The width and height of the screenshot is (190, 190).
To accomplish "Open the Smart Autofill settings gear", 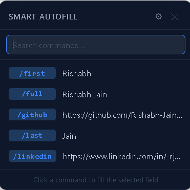I will 159,16.
